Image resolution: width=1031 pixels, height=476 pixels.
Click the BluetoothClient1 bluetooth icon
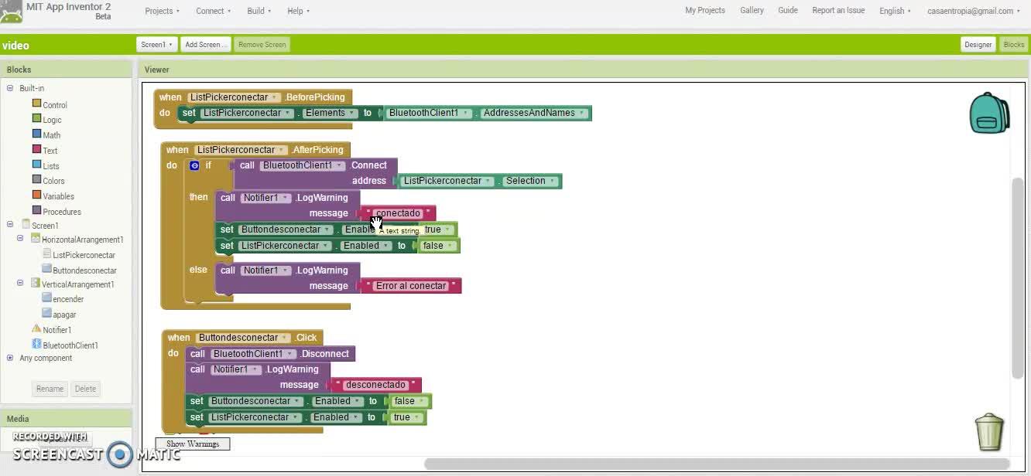[36, 344]
